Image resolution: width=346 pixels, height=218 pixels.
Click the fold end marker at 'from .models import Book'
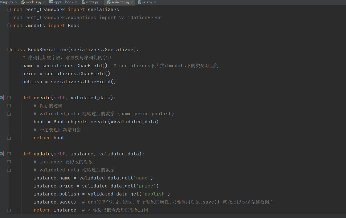coord(9,26)
